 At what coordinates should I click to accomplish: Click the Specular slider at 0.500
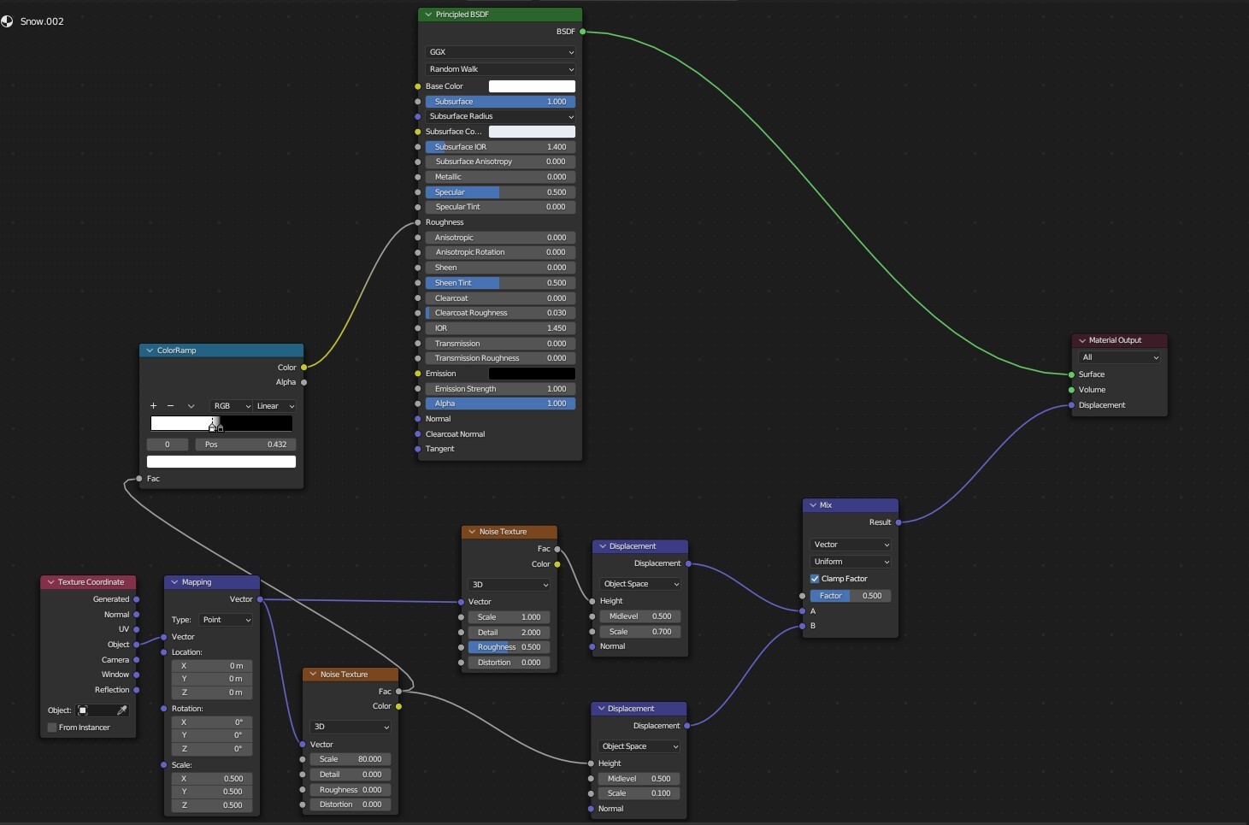click(500, 192)
